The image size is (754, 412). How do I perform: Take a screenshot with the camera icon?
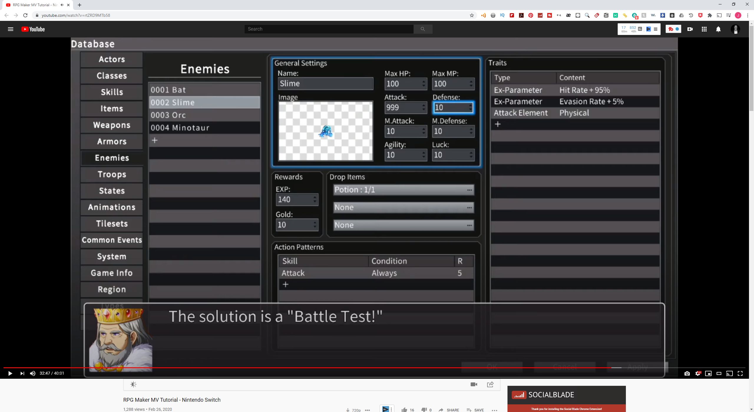[x=687, y=373]
